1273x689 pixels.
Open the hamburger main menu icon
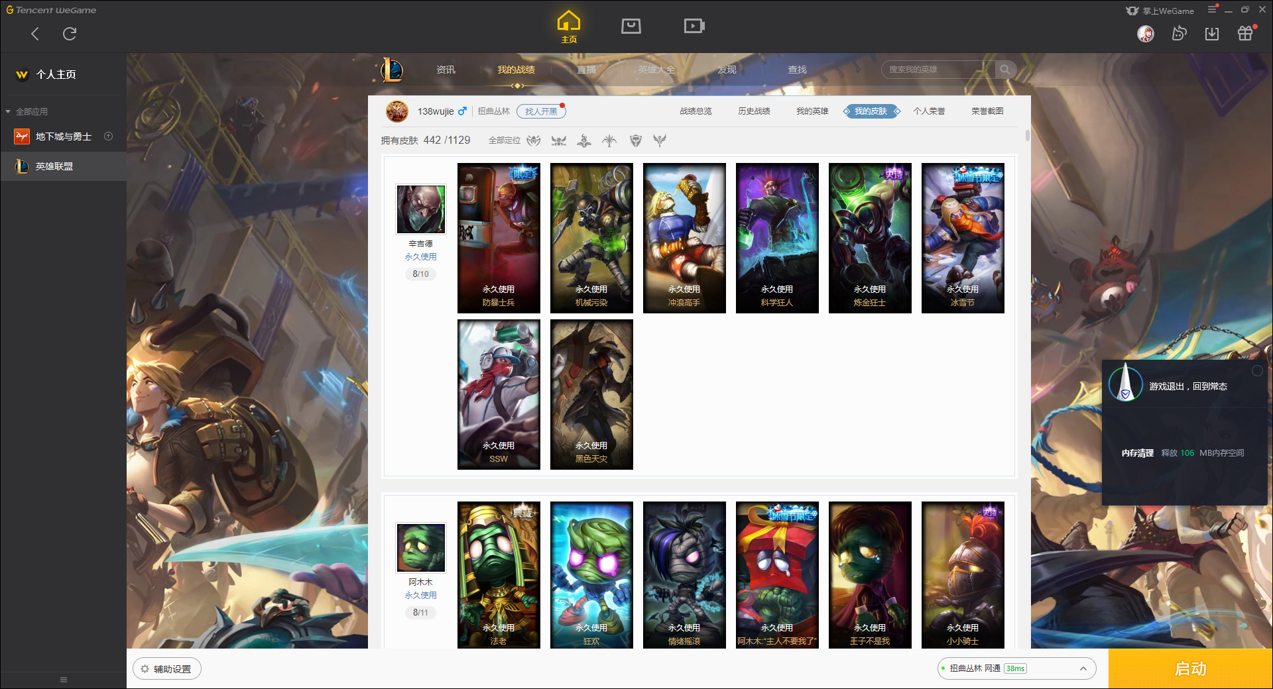(x=1212, y=9)
